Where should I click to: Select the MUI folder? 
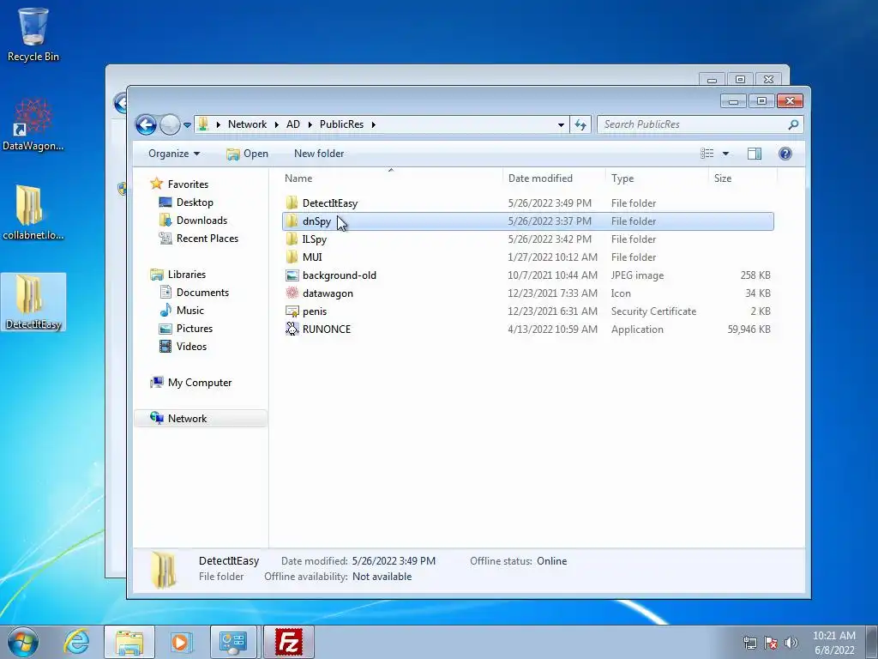coord(528,257)
